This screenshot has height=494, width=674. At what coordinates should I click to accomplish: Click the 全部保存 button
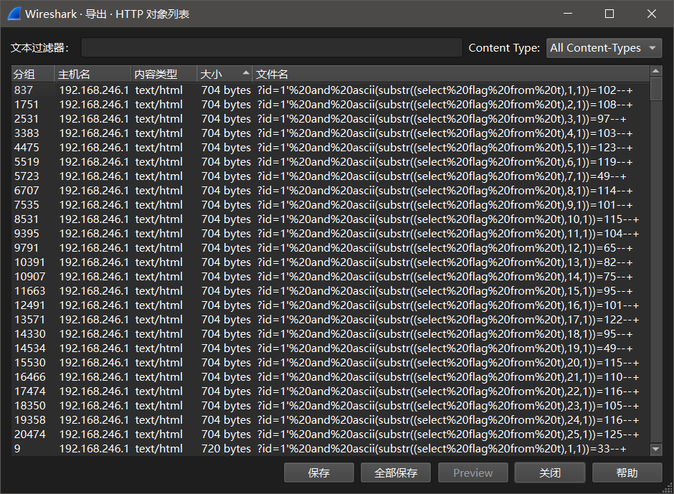click(x=396, y=473)
